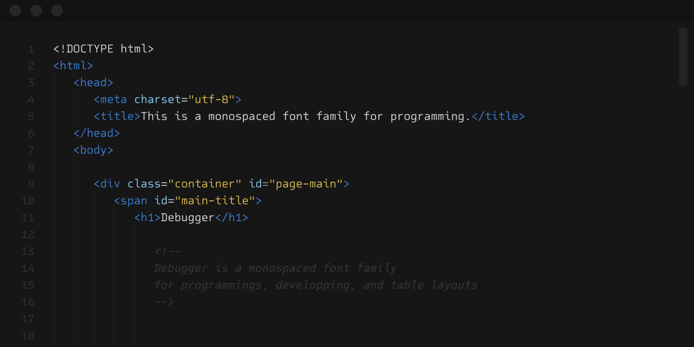Click the DOCTYPE html declaration

pyautogui.click(x=103, y=49)
